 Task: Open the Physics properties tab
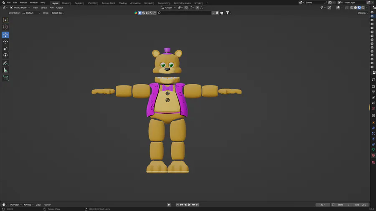click(x=373, y=139)
